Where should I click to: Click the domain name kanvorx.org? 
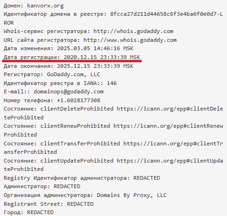point(45,6)
